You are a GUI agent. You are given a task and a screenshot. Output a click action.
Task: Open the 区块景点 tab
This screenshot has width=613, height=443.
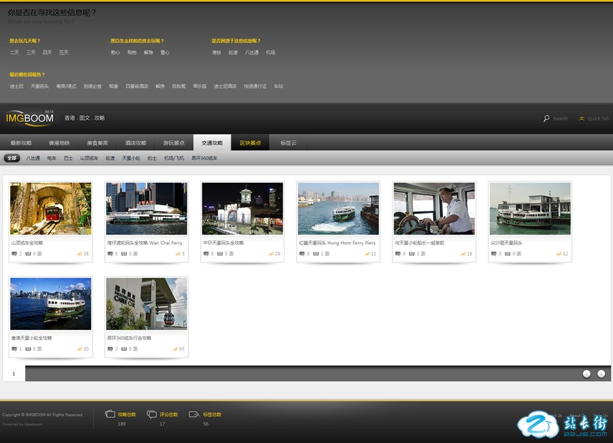click(250, 143)
